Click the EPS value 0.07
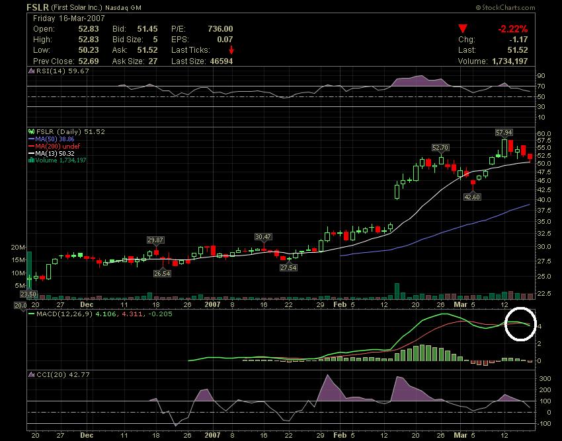 [225, 40]
